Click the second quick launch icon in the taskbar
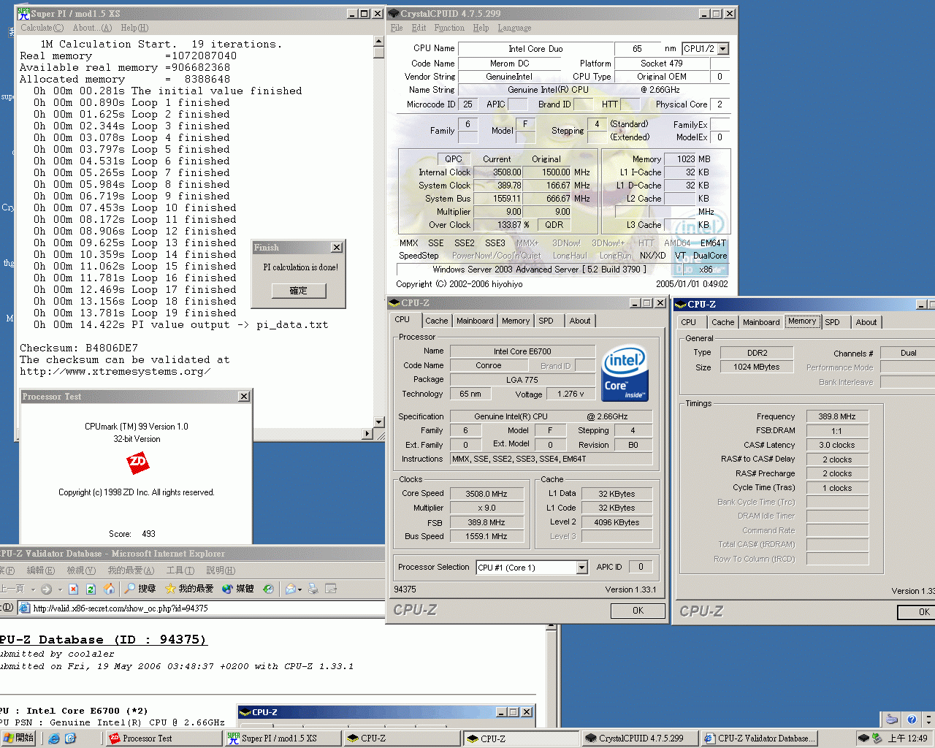The width and height of the screenshot is (935, 748). click(x=70, y=739)
